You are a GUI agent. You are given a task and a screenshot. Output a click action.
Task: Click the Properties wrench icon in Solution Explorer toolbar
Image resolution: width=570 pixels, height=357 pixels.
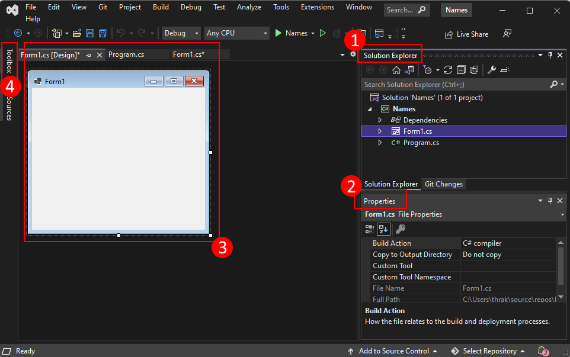(491, 70)
